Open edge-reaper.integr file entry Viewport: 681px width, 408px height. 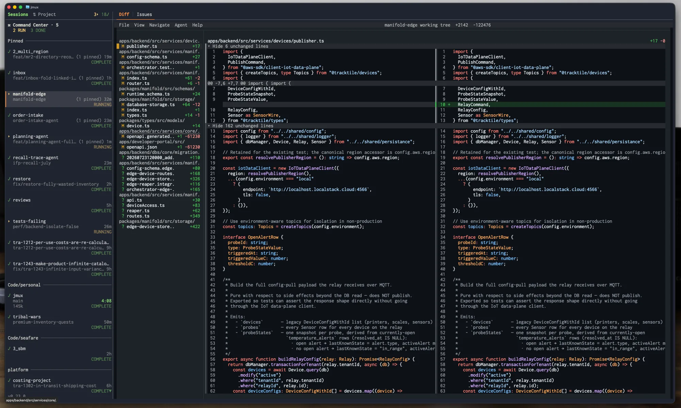[159, 184]
